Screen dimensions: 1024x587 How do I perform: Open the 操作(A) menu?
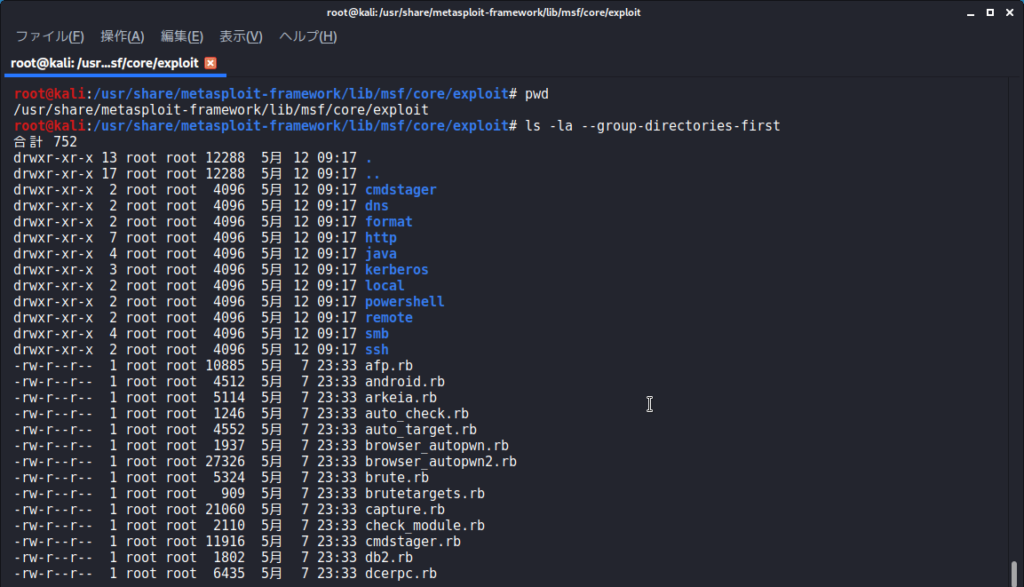click(x=123, y=36)
